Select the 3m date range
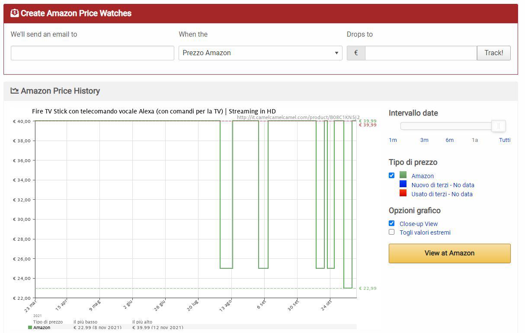525x333 pixels. point(424,140)
